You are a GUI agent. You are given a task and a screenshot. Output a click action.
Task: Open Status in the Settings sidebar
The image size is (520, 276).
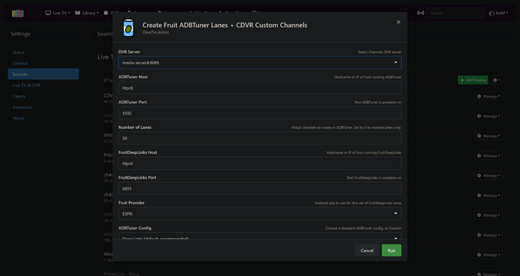[18, 53]
